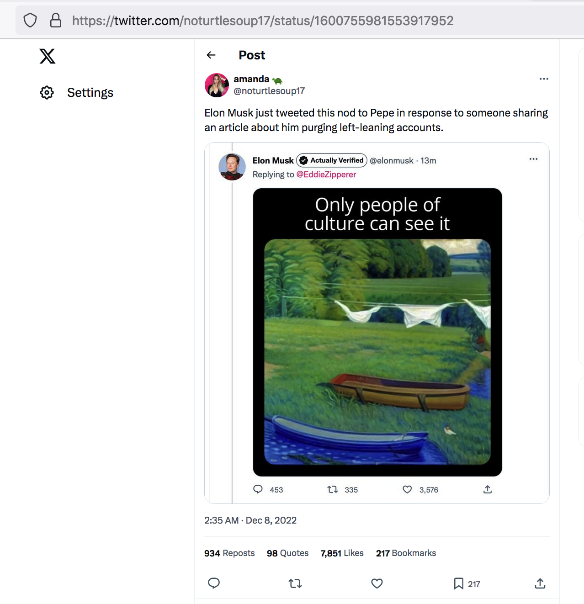Screen dimensions: 584x604
Task: Open Settings from the sidebar
Action: (x=77, y=92)
